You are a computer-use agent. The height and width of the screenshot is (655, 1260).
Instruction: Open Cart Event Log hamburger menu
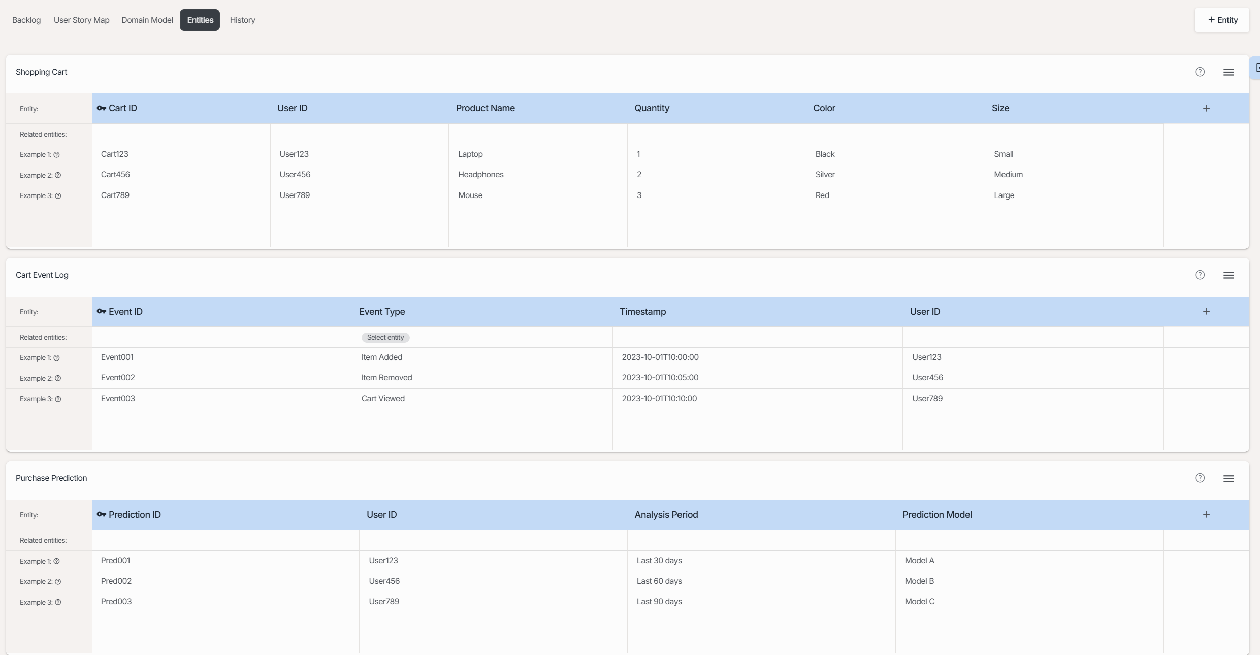1229,275
